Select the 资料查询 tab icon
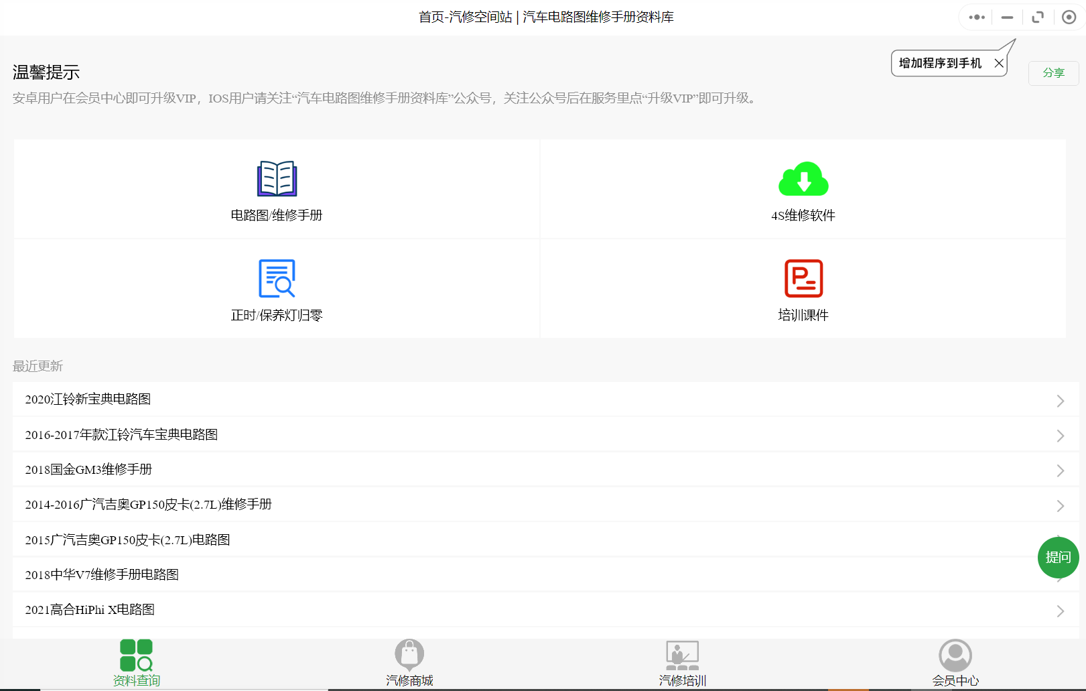The image size is (1086, 691). (136, 655)
